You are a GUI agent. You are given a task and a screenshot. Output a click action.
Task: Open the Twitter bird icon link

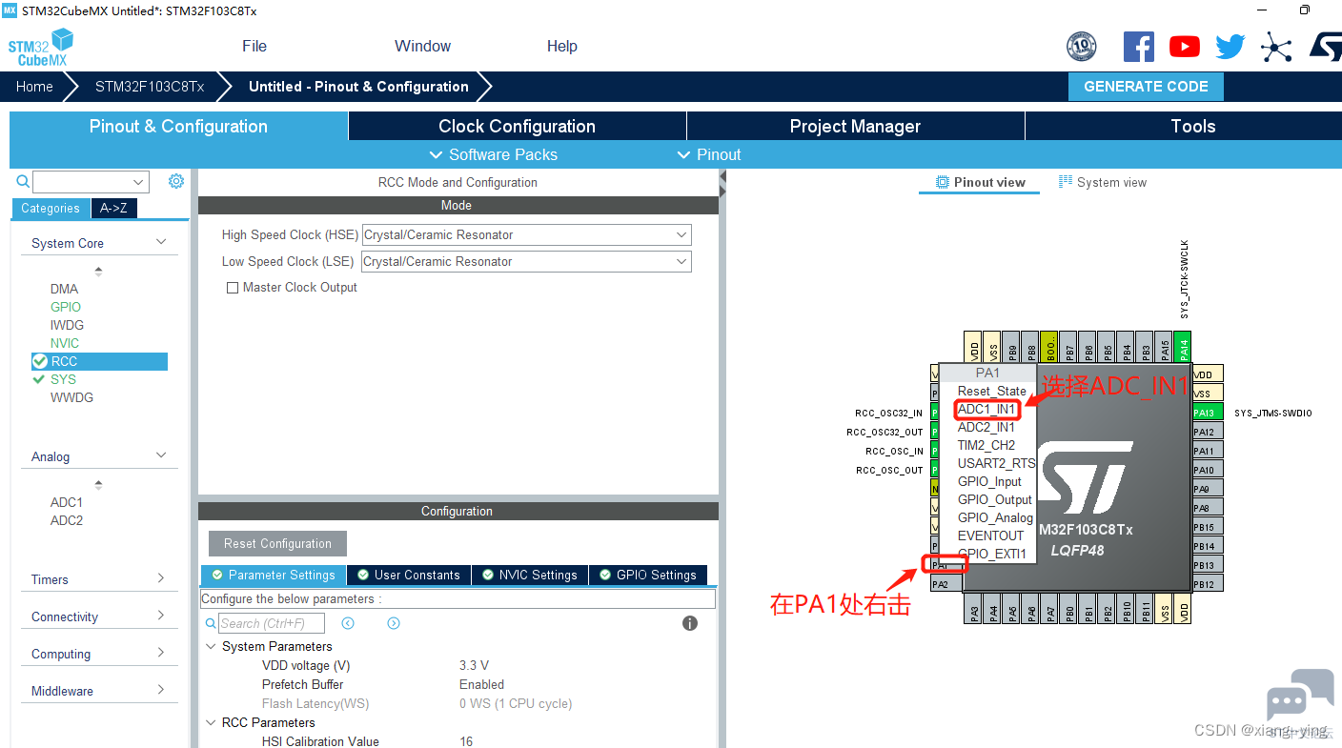click(1230, 47)
